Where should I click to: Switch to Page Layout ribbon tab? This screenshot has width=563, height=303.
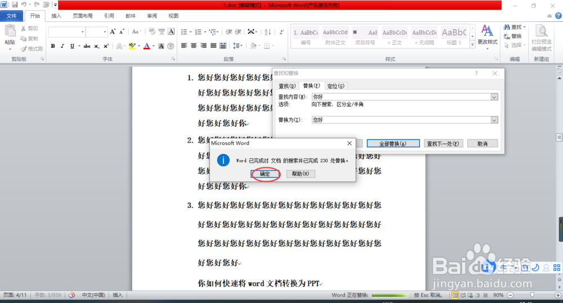83,16
